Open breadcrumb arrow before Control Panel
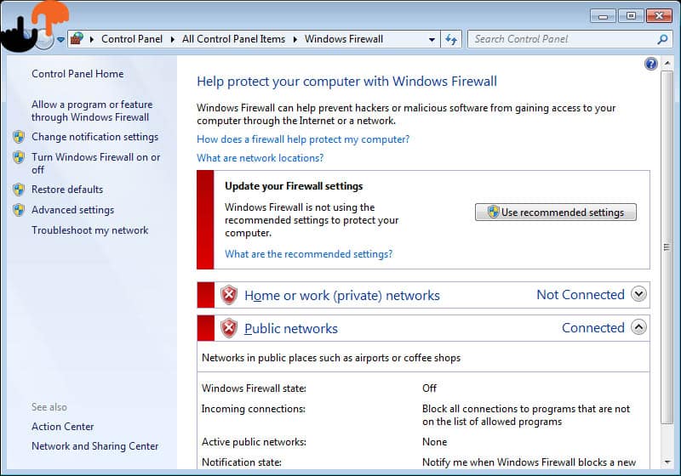681x476 pixels. click(92, 39)
